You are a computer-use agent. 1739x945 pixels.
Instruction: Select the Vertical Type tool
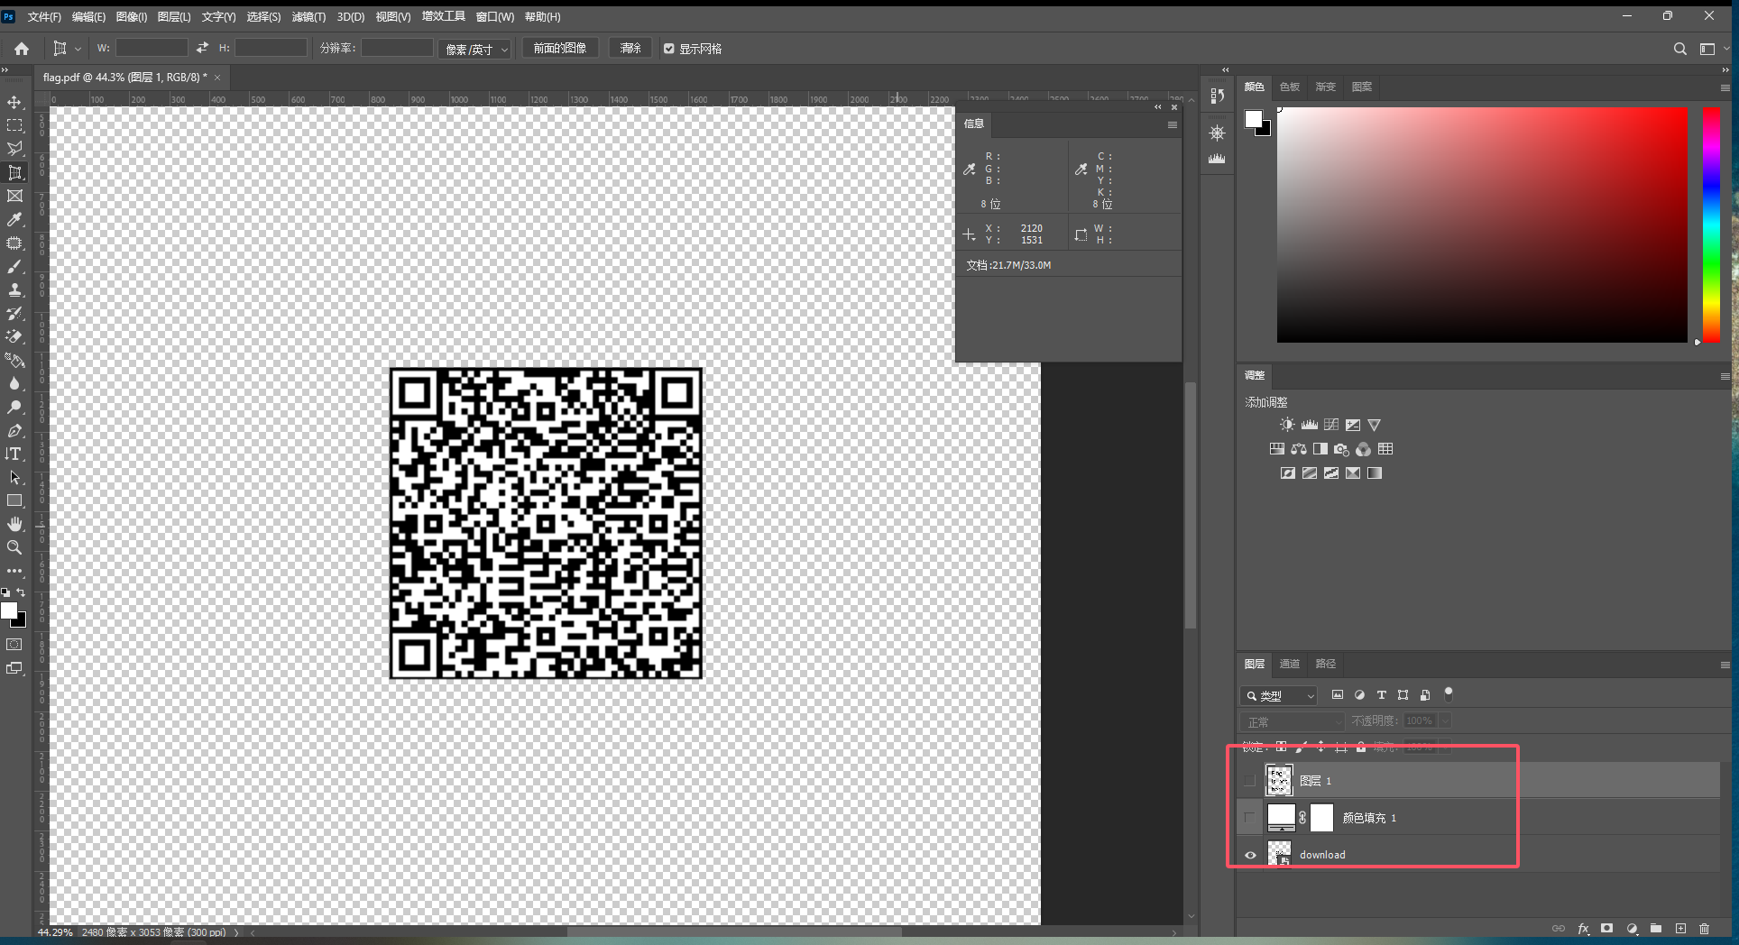(14, 454)
